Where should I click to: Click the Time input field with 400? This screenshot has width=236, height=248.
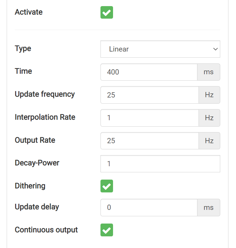click(149, 72)
